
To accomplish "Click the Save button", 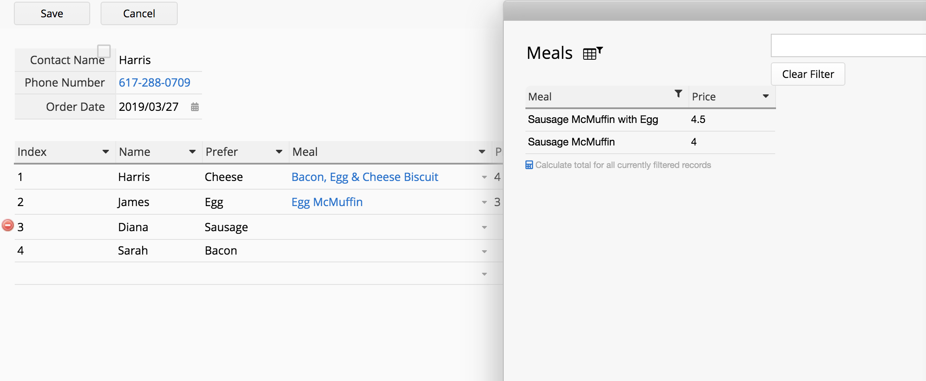I will pos(52,13).
